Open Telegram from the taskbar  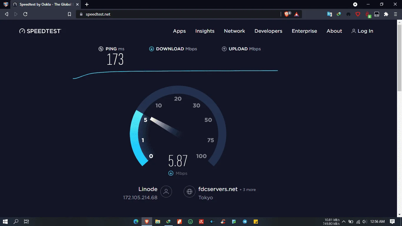[x=245, y=222]
